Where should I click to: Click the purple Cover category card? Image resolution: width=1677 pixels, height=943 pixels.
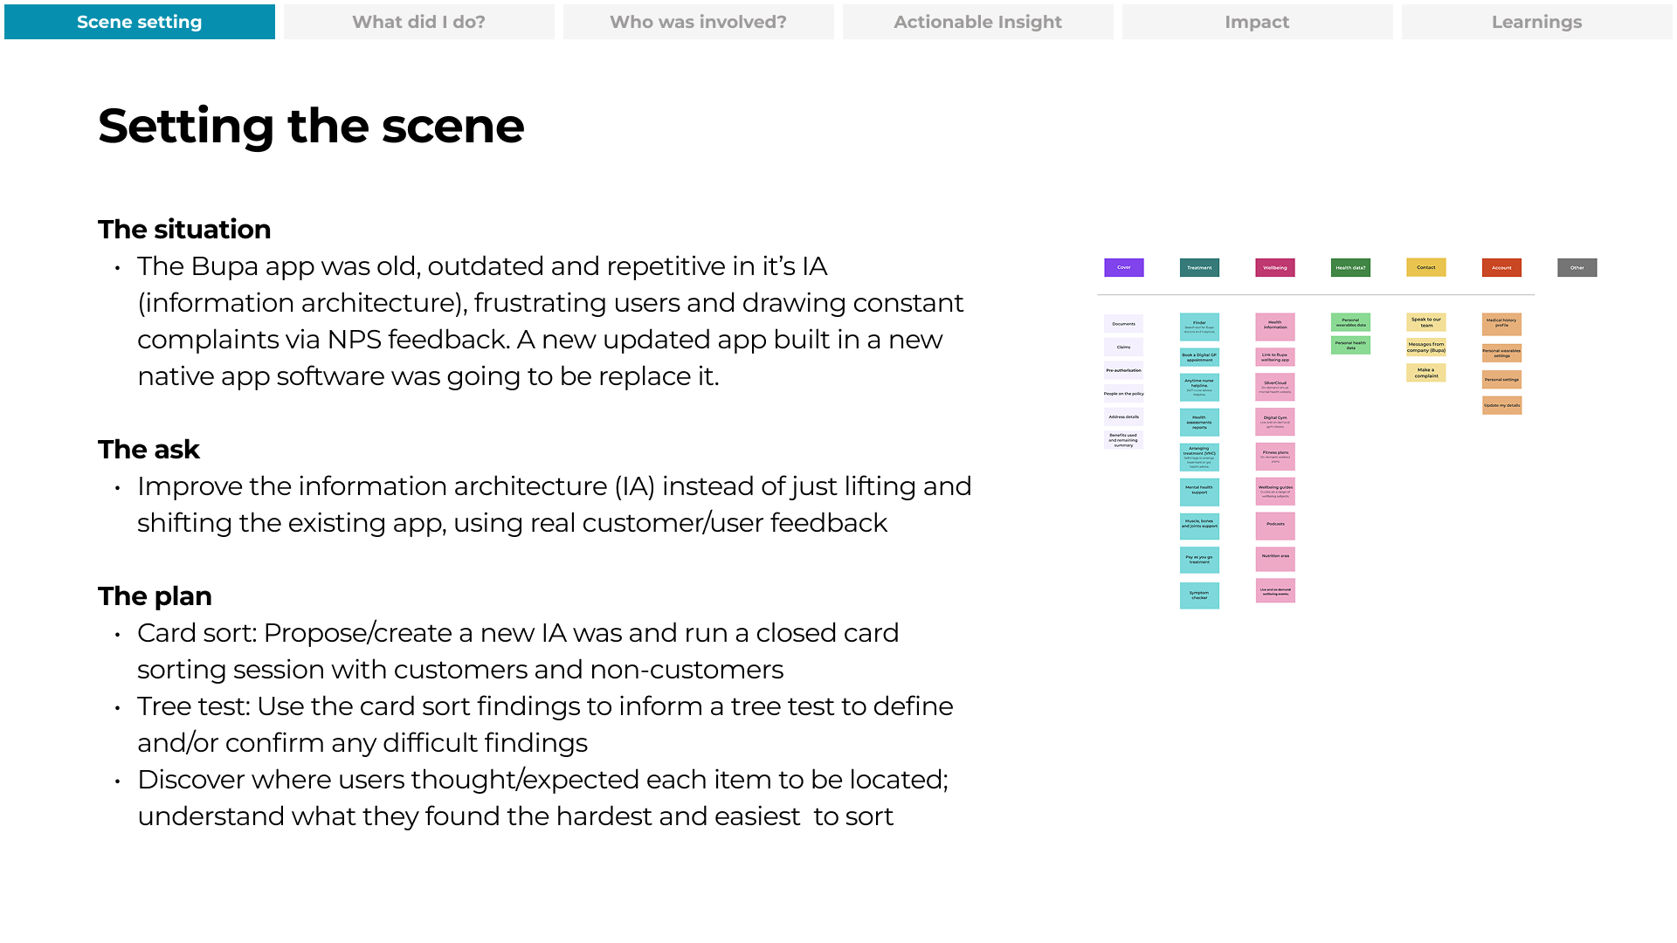(x=1124, y=267)
